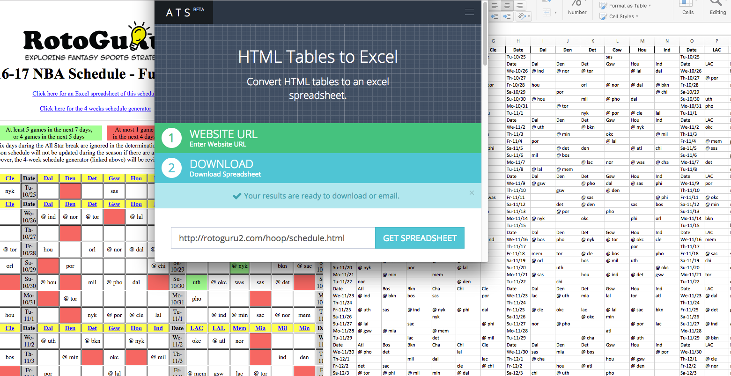Open the Cells group in Excel ribbon
The width and height of the screenshot is (731, 376).
(x=688, y=8)
